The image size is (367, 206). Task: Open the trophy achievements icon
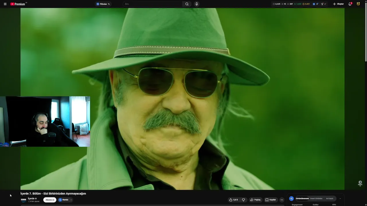click(323, 4)
